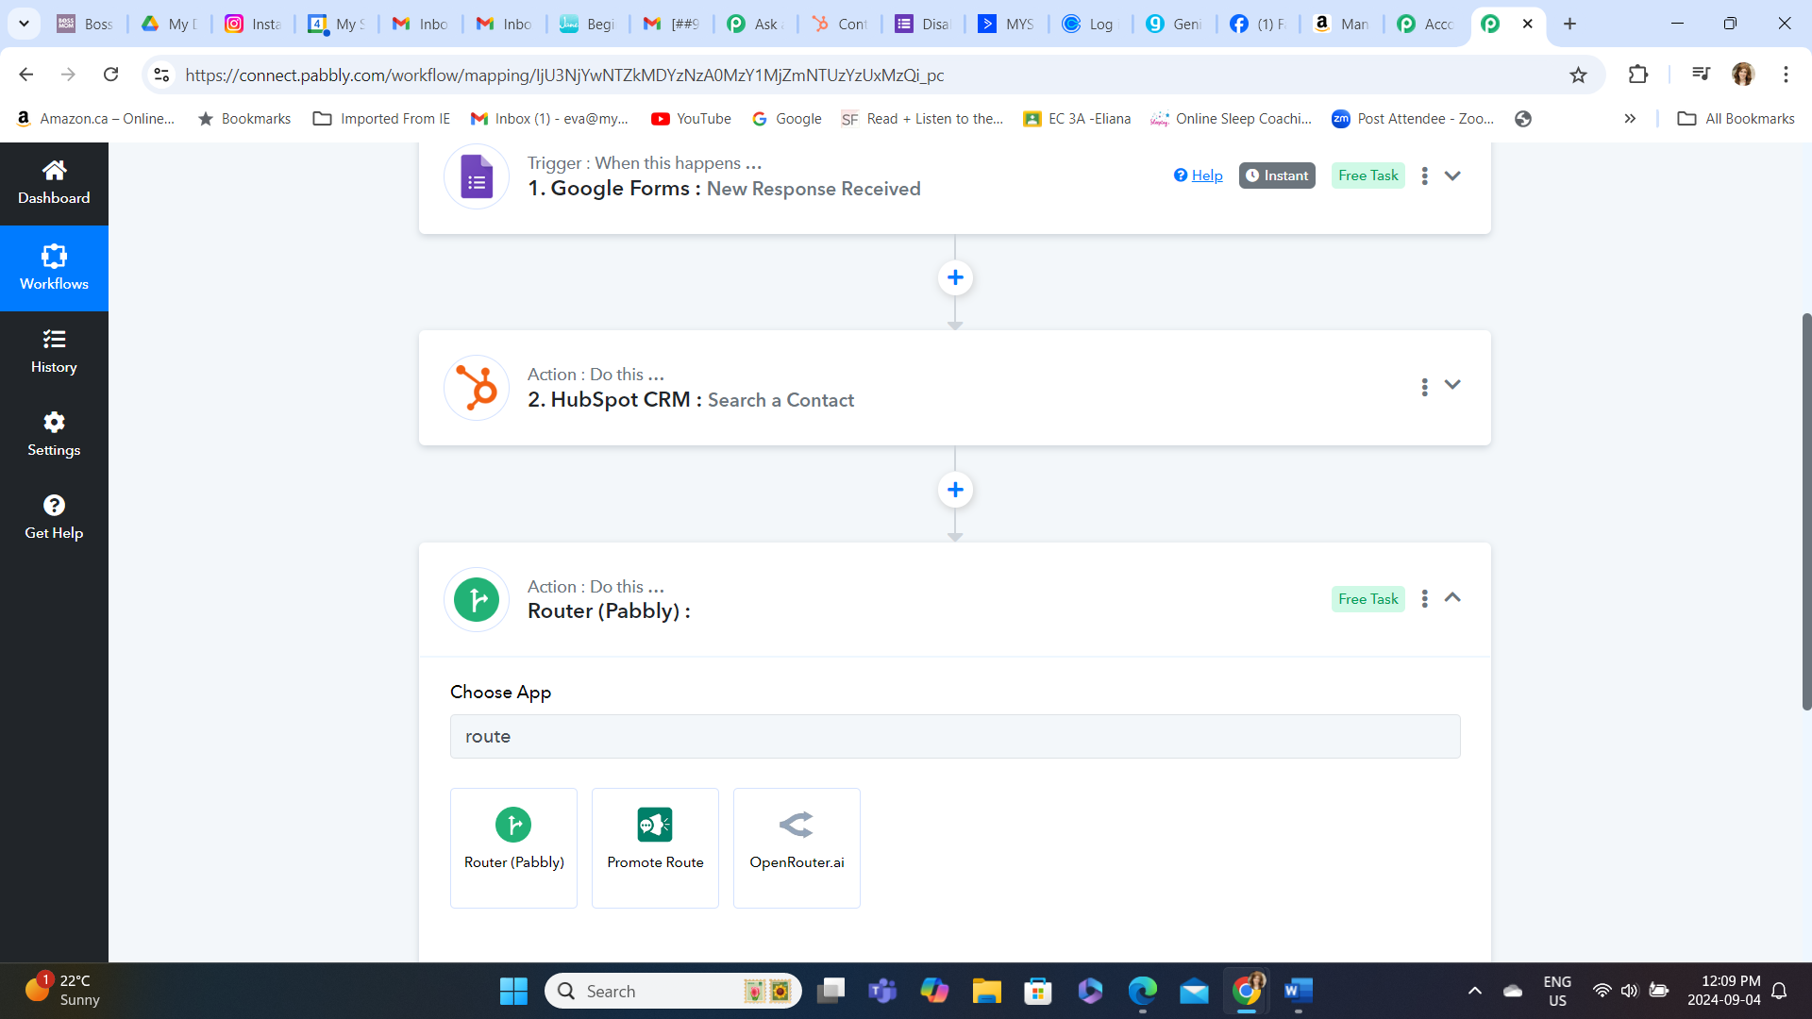Switch to the Instagram tab

[x=253, y=24]
